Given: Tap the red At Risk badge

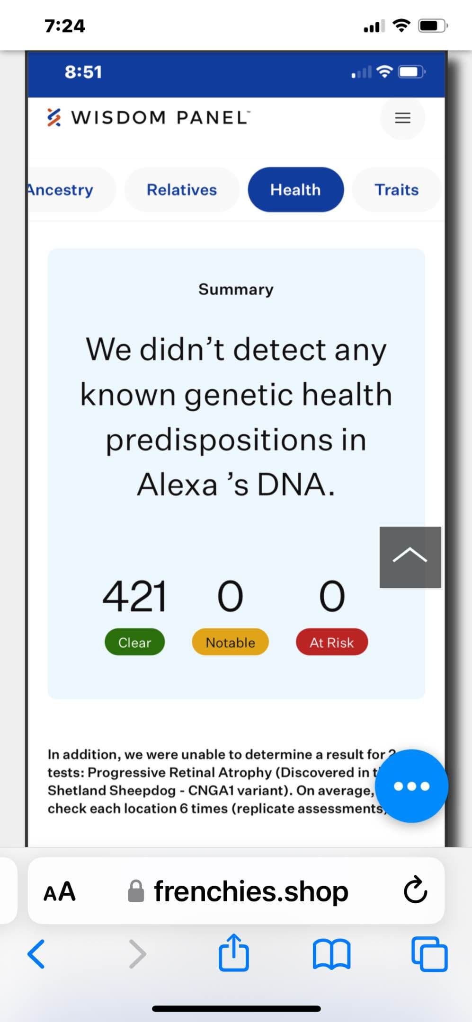Looking at the screenshot, I should [332, 642].
